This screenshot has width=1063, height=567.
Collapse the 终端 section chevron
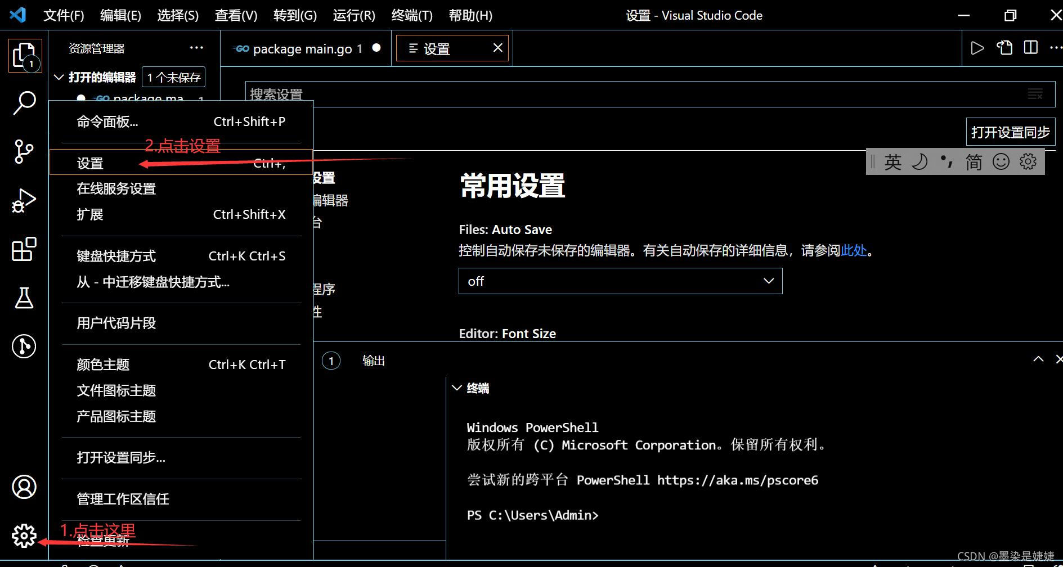[457, 388]
